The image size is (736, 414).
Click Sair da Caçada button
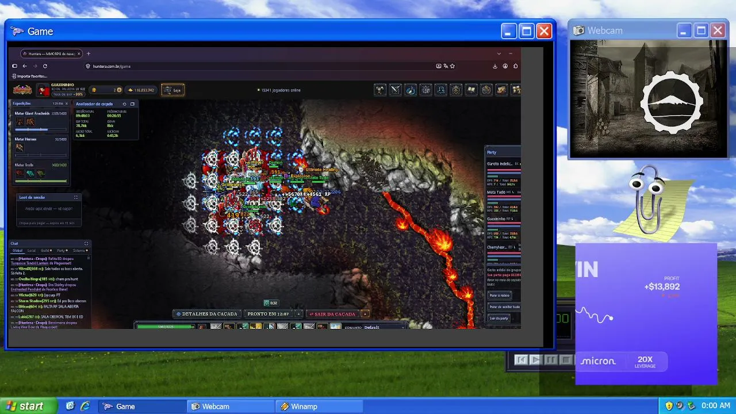coord(332,314)
